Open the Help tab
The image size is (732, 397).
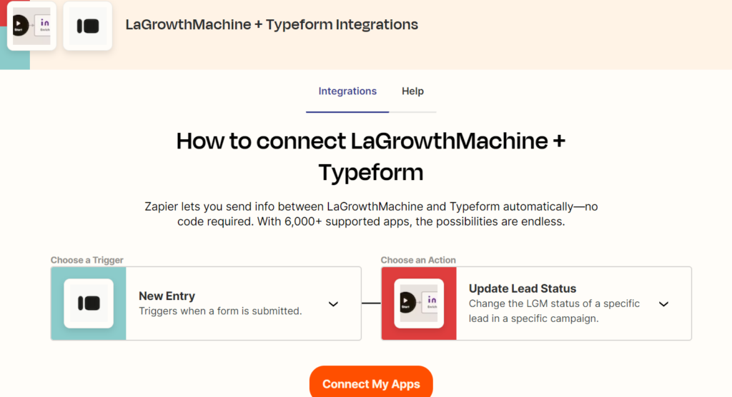412,91
